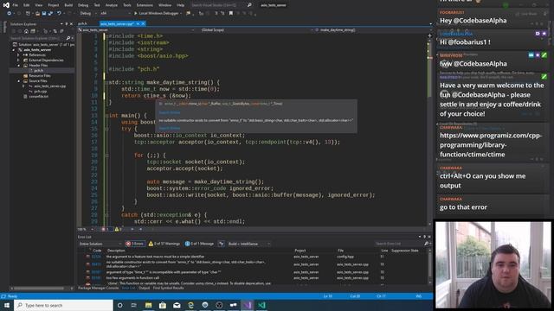Click the search magnifier in Solution Explorer
This screenshot has width=554, height=311.
pos(68,38)
